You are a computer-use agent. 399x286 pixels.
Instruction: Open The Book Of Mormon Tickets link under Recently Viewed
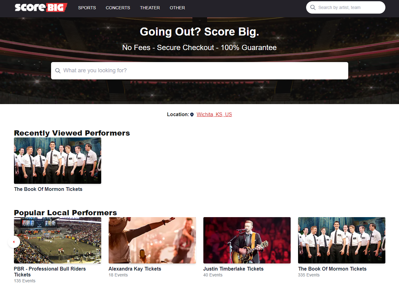point(48,189)
